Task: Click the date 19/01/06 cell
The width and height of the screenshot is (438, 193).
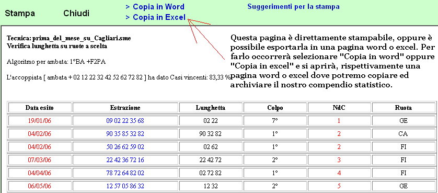Action: pyautogui.click(x=40, y=121)
